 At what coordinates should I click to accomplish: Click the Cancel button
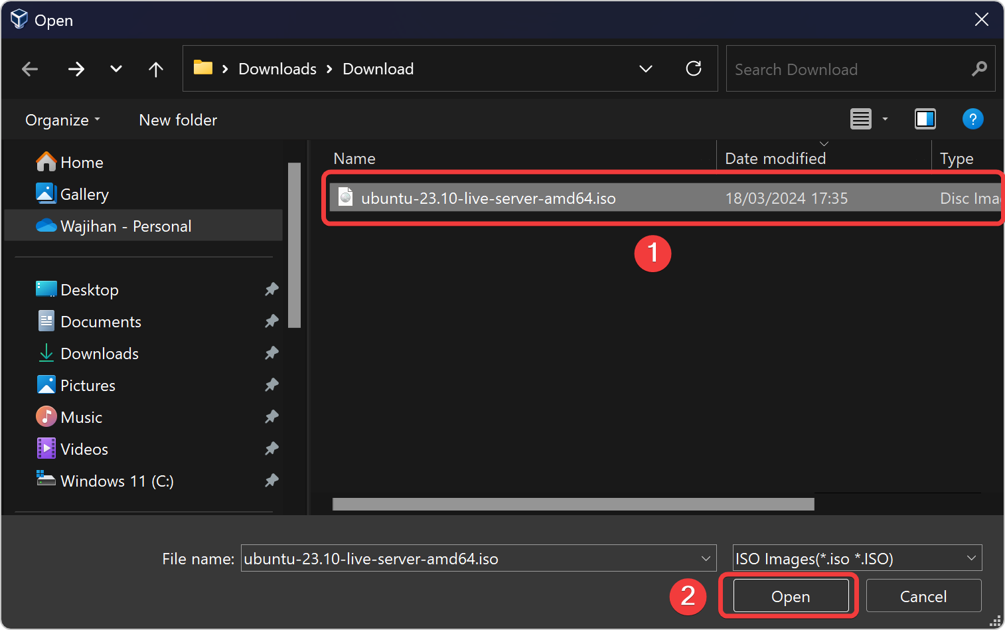click(x=923, y=596)
